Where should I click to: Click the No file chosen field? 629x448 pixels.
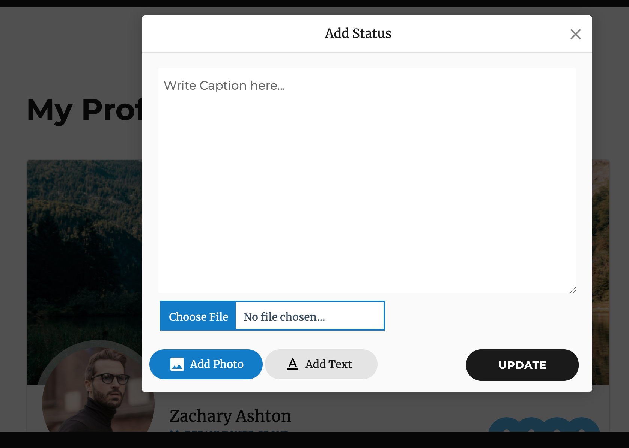point(309,316)
